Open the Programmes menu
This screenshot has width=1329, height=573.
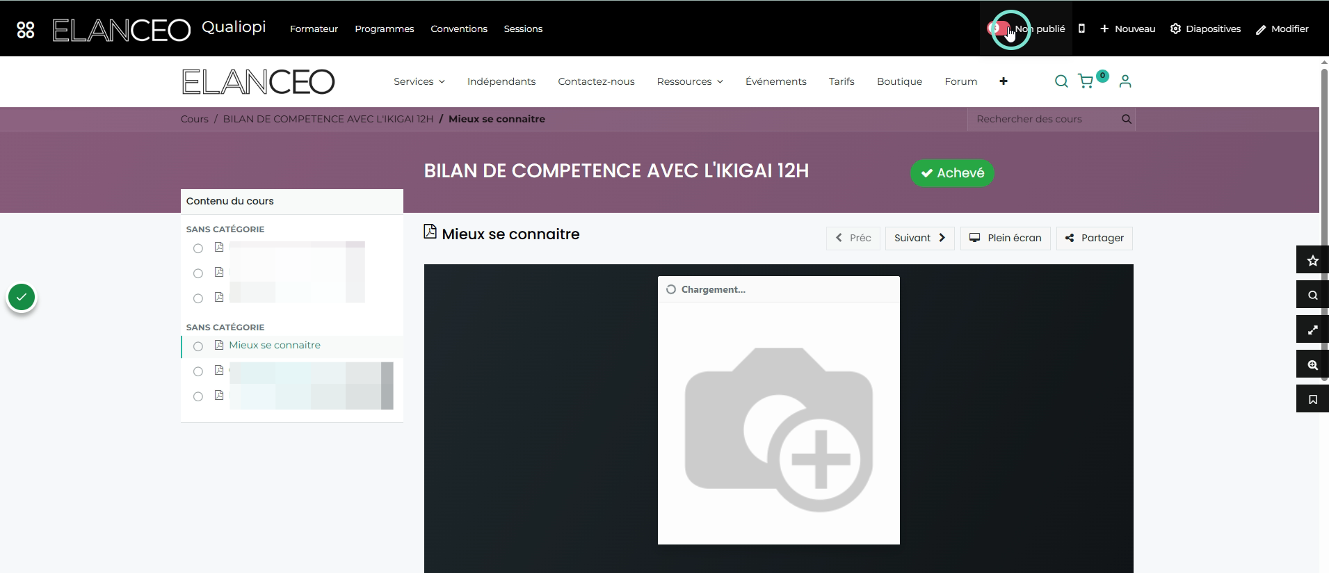tap(385, 29)
